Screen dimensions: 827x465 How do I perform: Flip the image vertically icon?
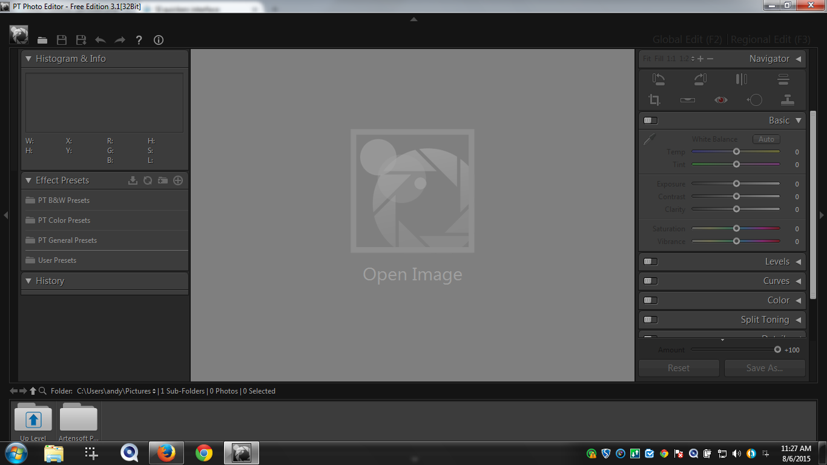783,79
